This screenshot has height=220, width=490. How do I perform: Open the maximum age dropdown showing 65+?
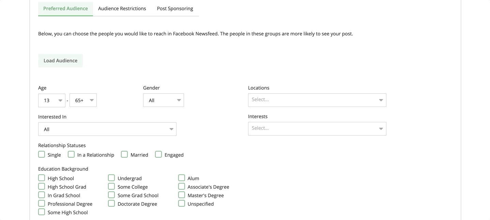pyautogui.click(x=83, y=100)
